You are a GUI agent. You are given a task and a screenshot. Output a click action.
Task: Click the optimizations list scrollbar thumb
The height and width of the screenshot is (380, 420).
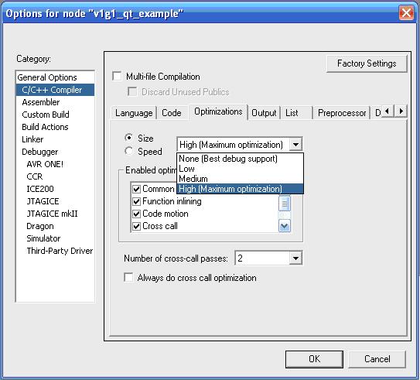tap(284, 204)
